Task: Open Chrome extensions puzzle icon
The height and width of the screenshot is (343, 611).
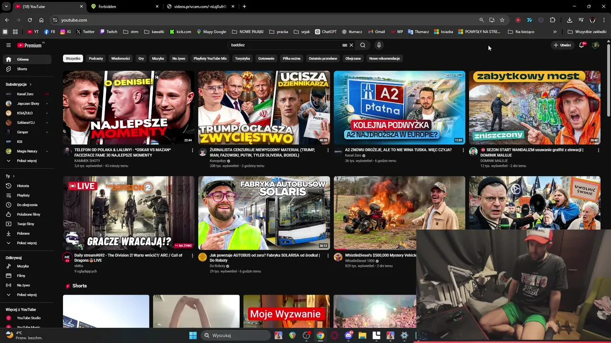Action: 553,20
